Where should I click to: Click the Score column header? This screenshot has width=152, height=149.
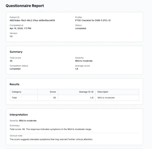coord(47,92)
